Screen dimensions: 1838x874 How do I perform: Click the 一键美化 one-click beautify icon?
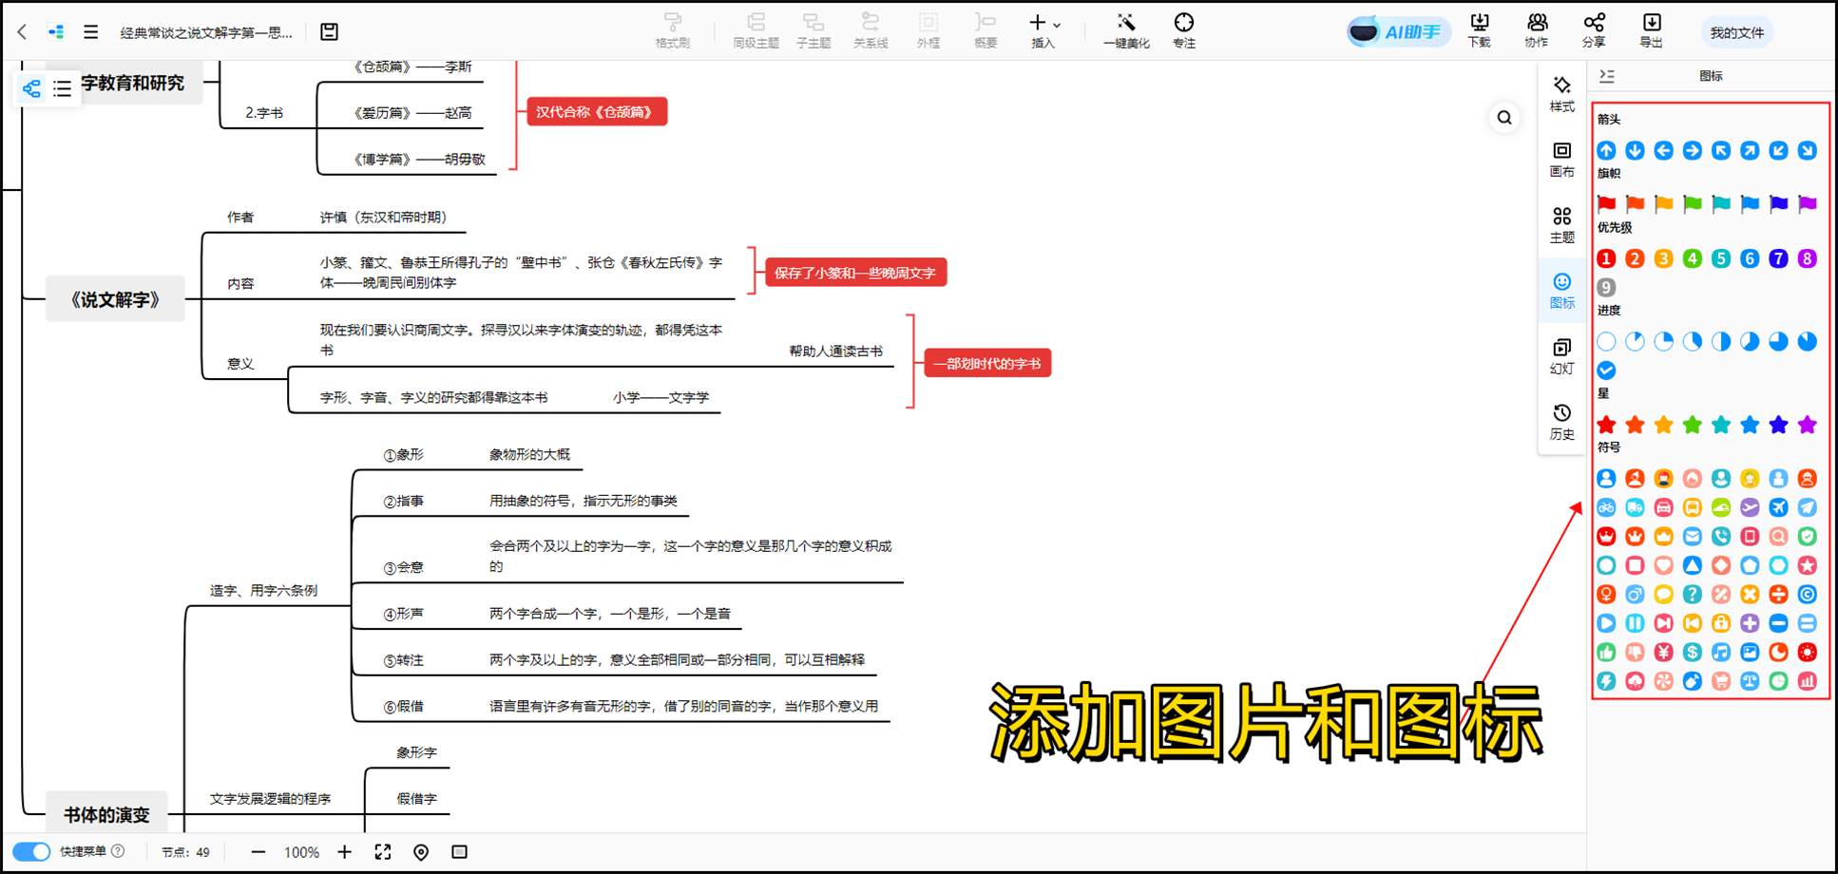1125,30
